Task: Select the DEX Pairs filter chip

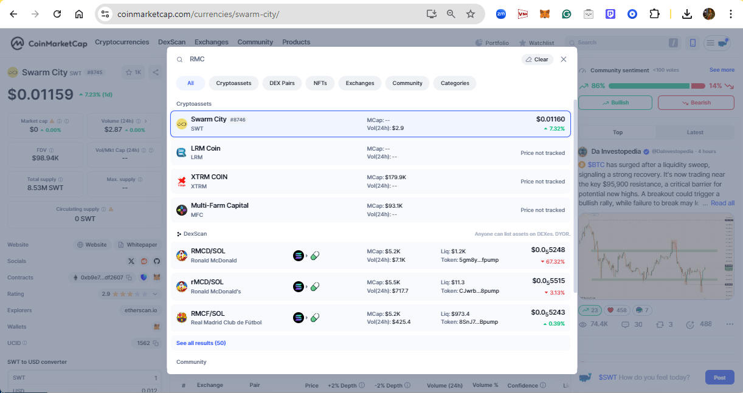Action: (x=282, y=83)
